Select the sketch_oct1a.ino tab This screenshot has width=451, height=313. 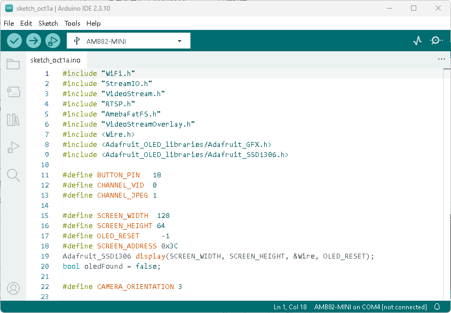tap(56, 60)
